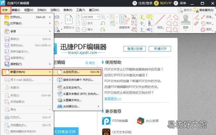The height and width of the screenshot is (135, 216).
Task: Open the 文档(D) menu
Action: pos(42,10)
